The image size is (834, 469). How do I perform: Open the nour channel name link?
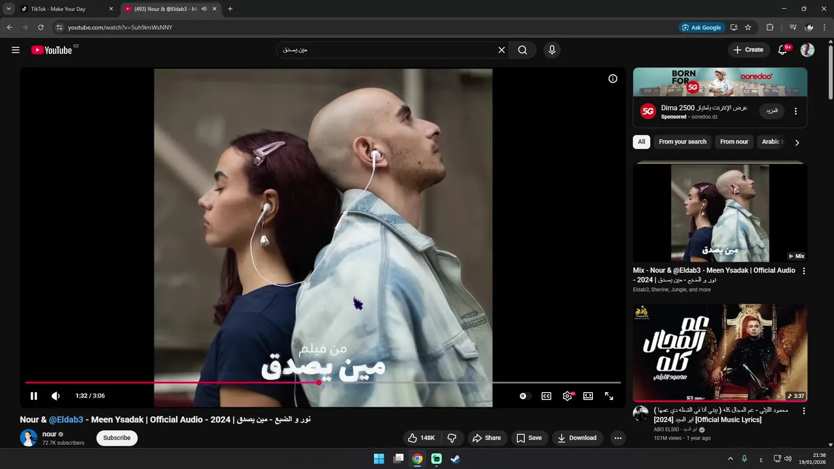click(50, 434)
